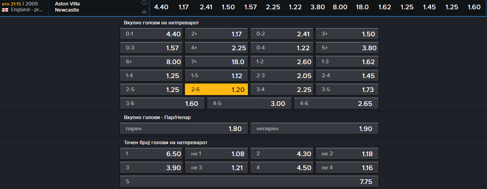Viewport: 487px width, 189px height.
Task: Choose the не 3 bet at 1.21
Action: point(217,168)
